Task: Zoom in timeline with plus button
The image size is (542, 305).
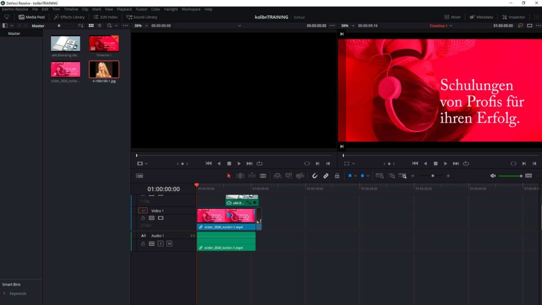Action: pos(448,176)
